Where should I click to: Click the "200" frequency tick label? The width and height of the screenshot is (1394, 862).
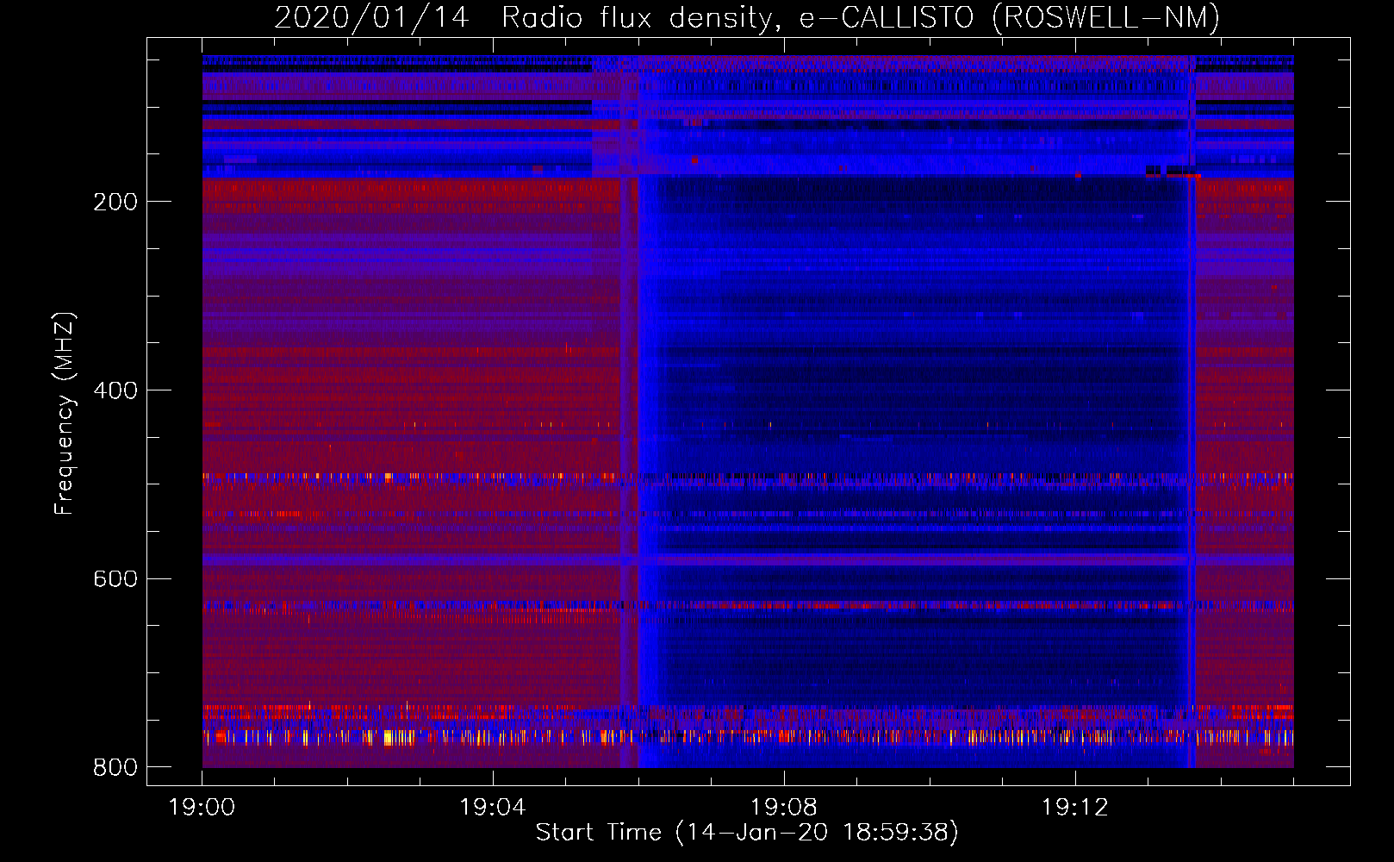click(x=115, y=202)
